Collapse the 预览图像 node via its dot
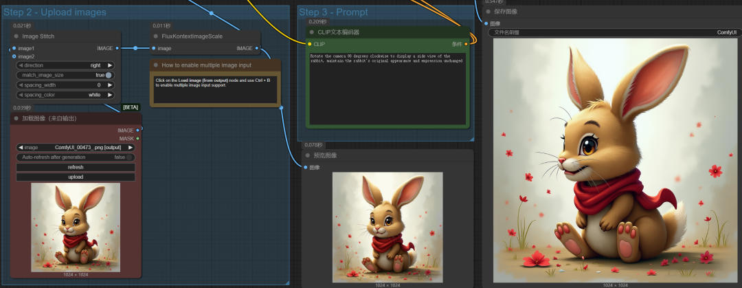742x288 pixels. pyautogui.click(x=308, y=155)
